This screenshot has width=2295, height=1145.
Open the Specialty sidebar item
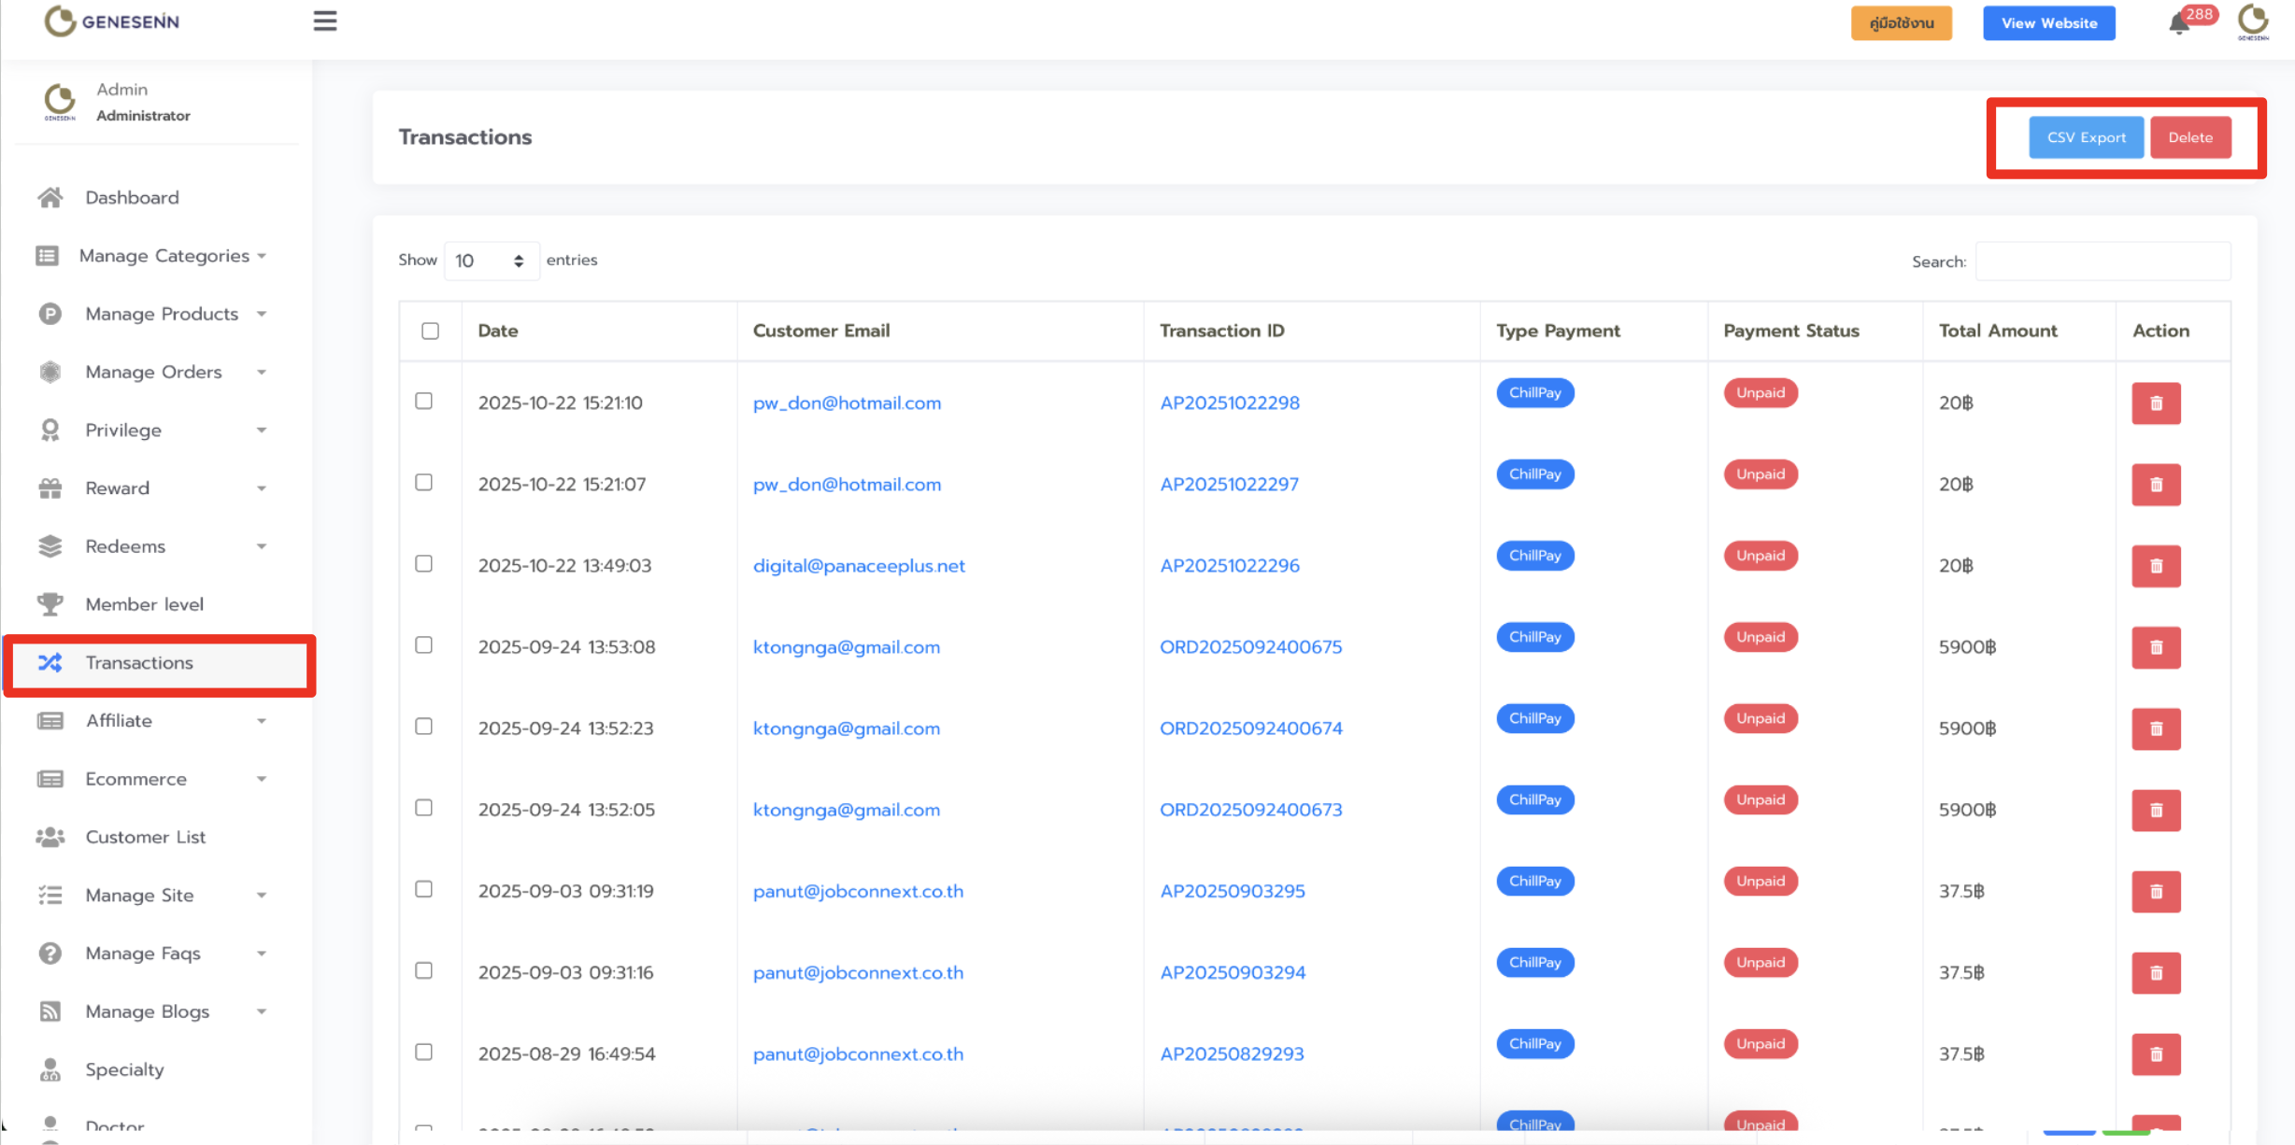click(x=124, y=1069)
